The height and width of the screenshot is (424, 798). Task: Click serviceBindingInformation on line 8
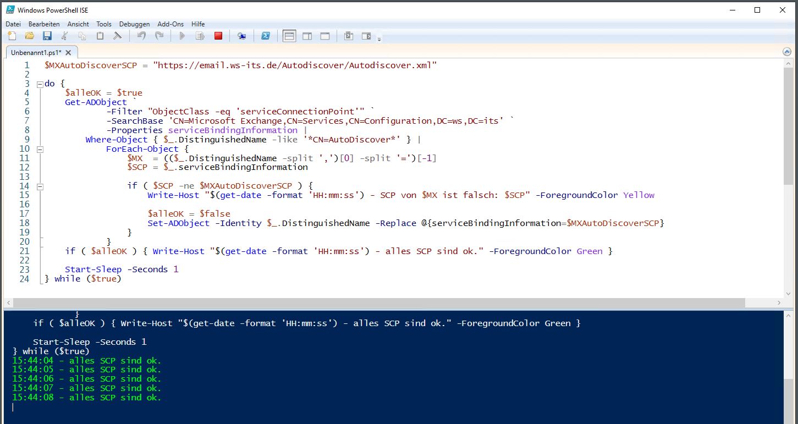pos(233,130)
